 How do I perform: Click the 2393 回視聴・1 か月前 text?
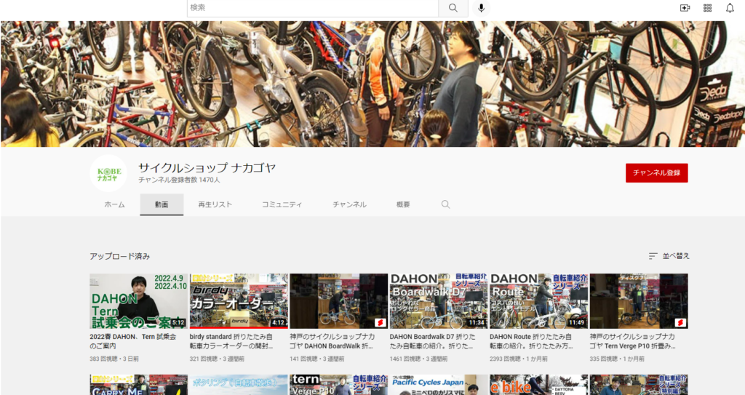tap(518, 359)
